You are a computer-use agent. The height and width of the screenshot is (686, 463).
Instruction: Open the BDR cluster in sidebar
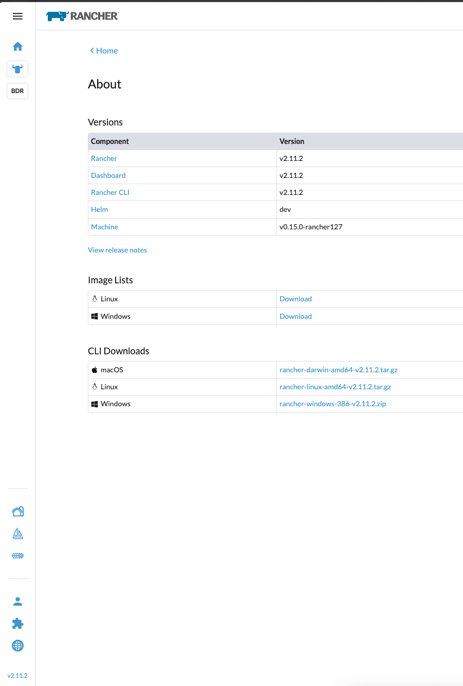[x=17, y=91]
